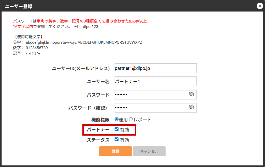Click the ステータス label
This screenshot has height=167, width=265.
(x=98, y=140)
